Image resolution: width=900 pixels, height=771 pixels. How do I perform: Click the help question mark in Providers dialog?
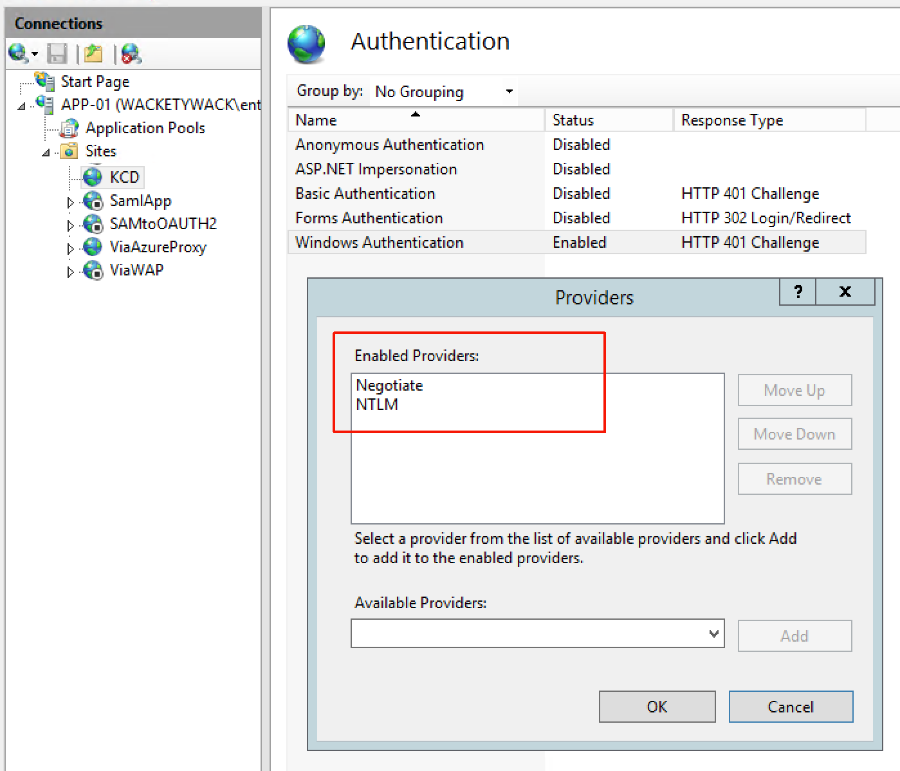pyautogui.click(x=798, y=292)
